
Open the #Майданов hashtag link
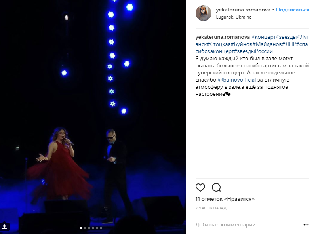267,44
